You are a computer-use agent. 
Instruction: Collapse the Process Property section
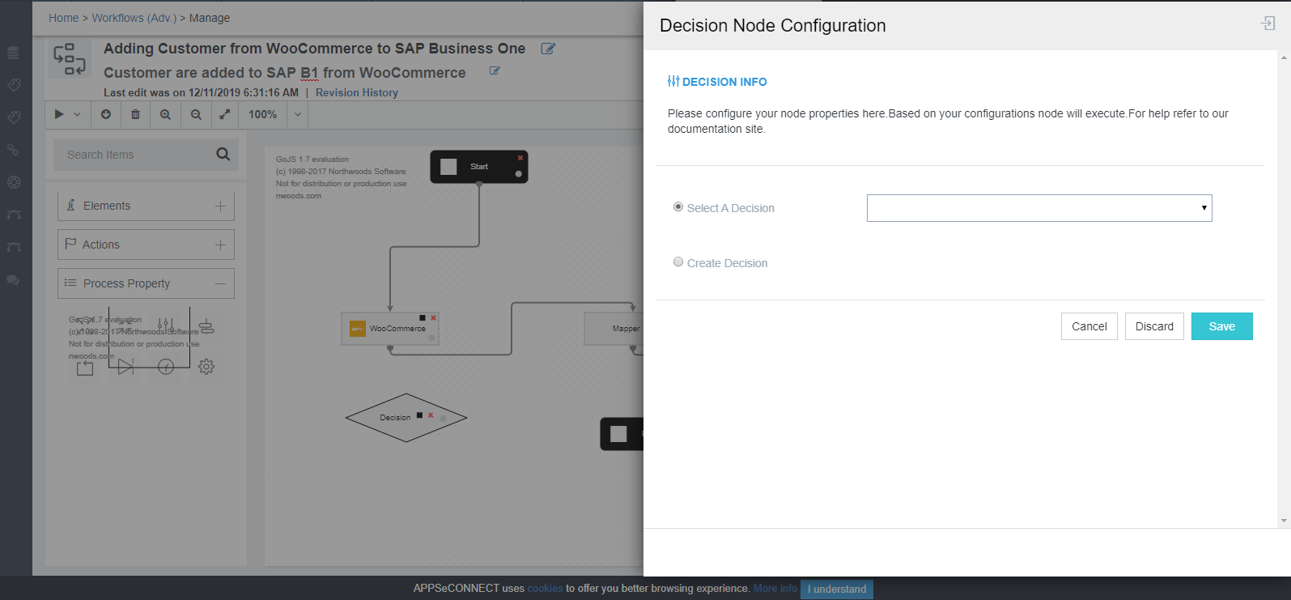click(x=220, y=283)
